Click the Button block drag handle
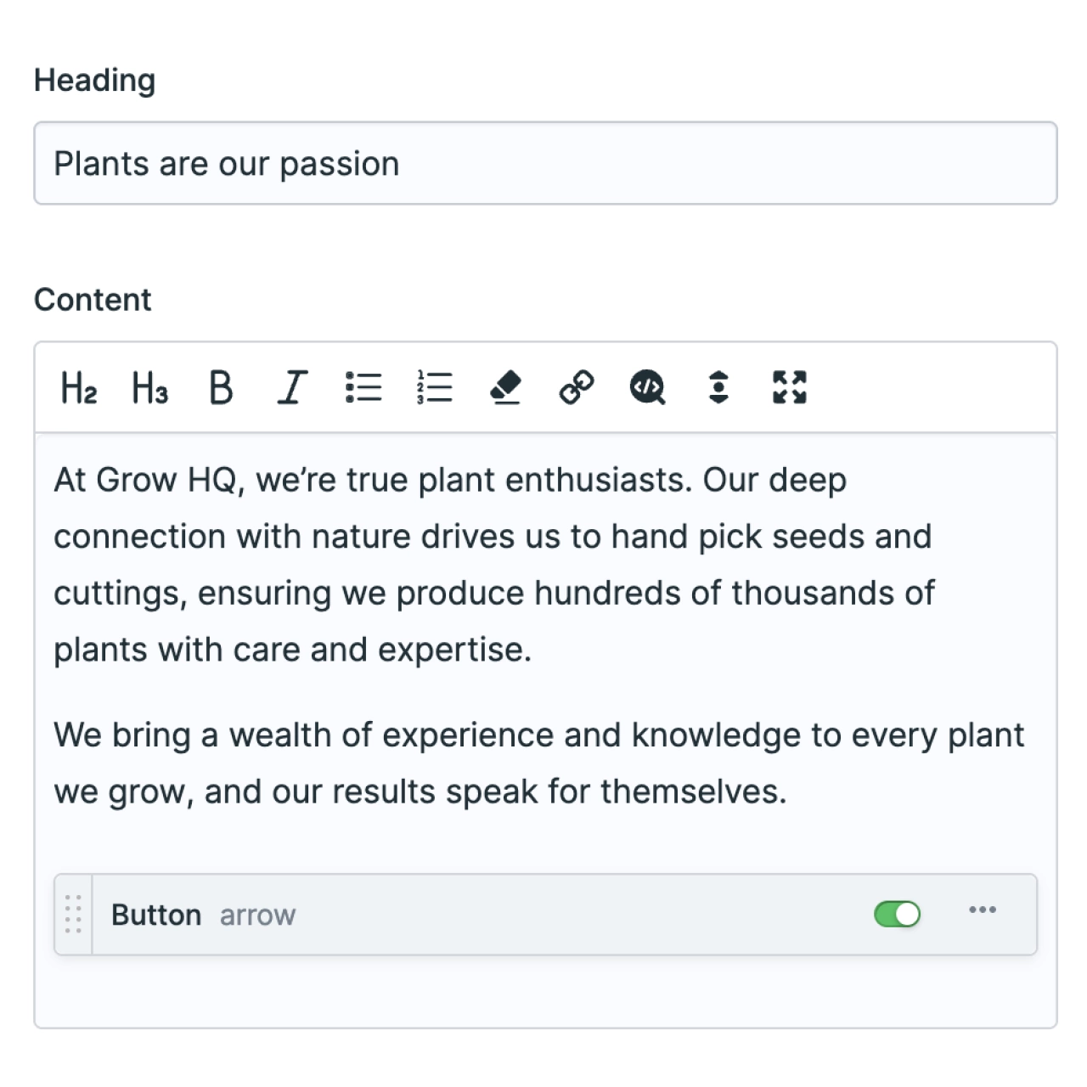Image resolution: width=1087 pixels, height=1087 pixels. point(73,915)
